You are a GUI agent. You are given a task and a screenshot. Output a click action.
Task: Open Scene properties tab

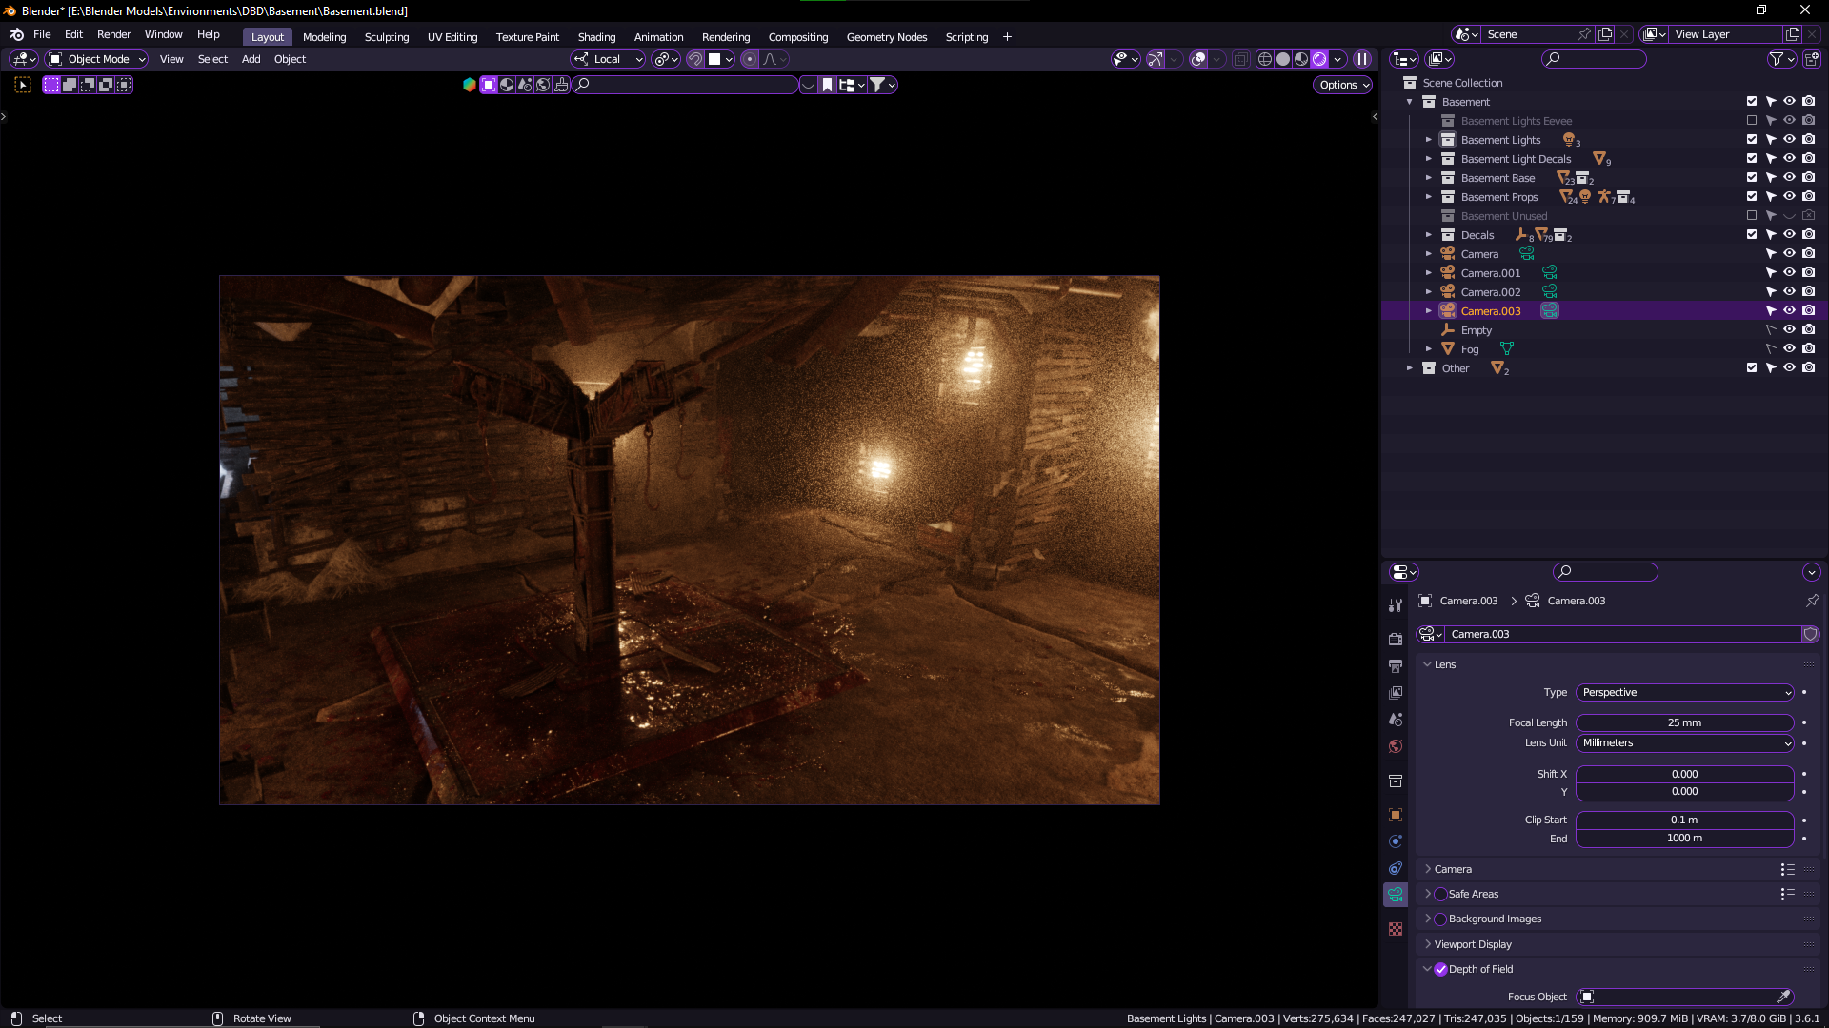point(1396,720)
